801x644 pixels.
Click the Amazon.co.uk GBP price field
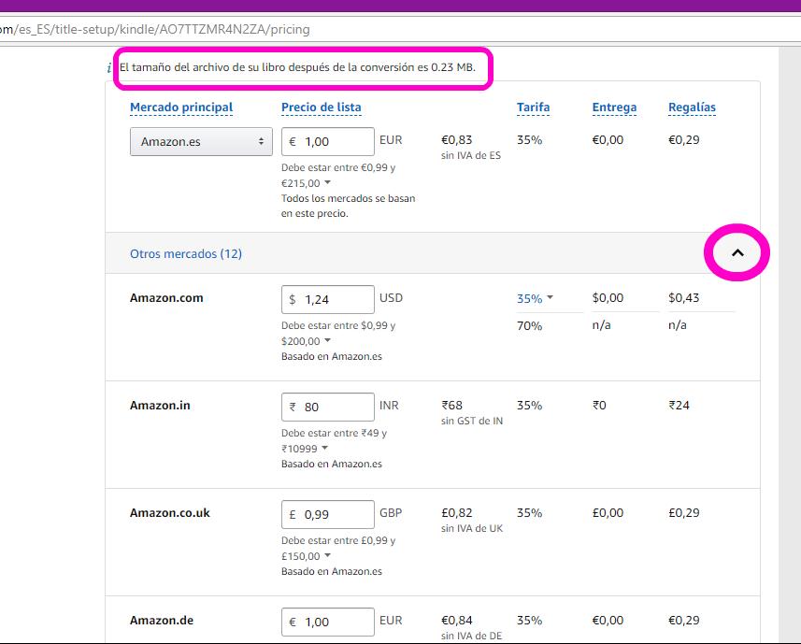335,514
